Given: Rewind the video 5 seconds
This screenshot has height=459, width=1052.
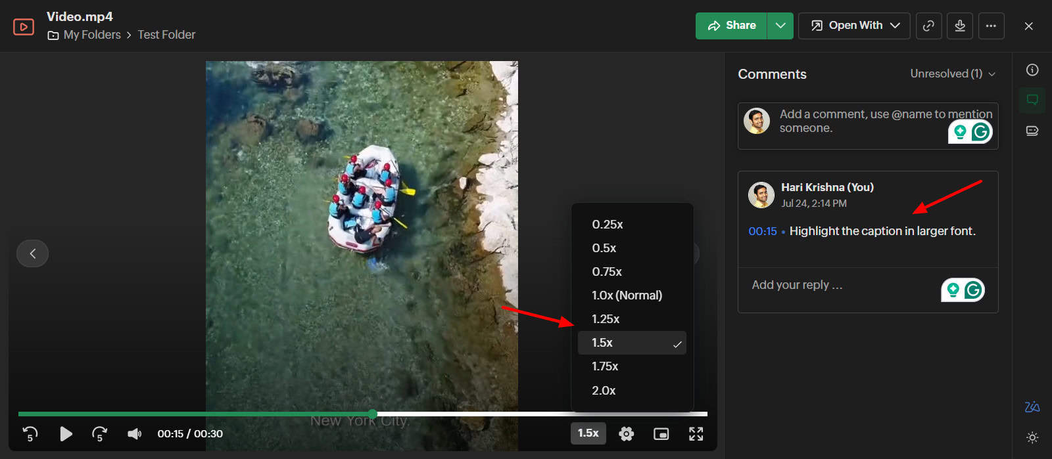Looking at the screenshot, I should point(30,433).
